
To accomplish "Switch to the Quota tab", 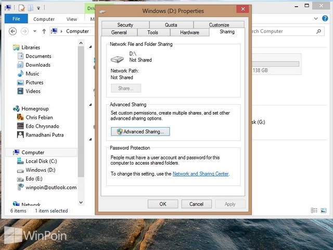I will pos(171,25).
